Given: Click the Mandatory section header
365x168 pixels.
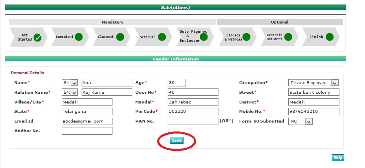Looking at the screenshot, I should click(112, 22).
